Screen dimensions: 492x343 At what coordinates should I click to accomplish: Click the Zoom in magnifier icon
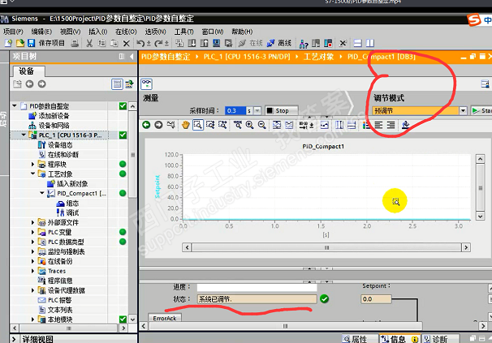click(250, 125)
